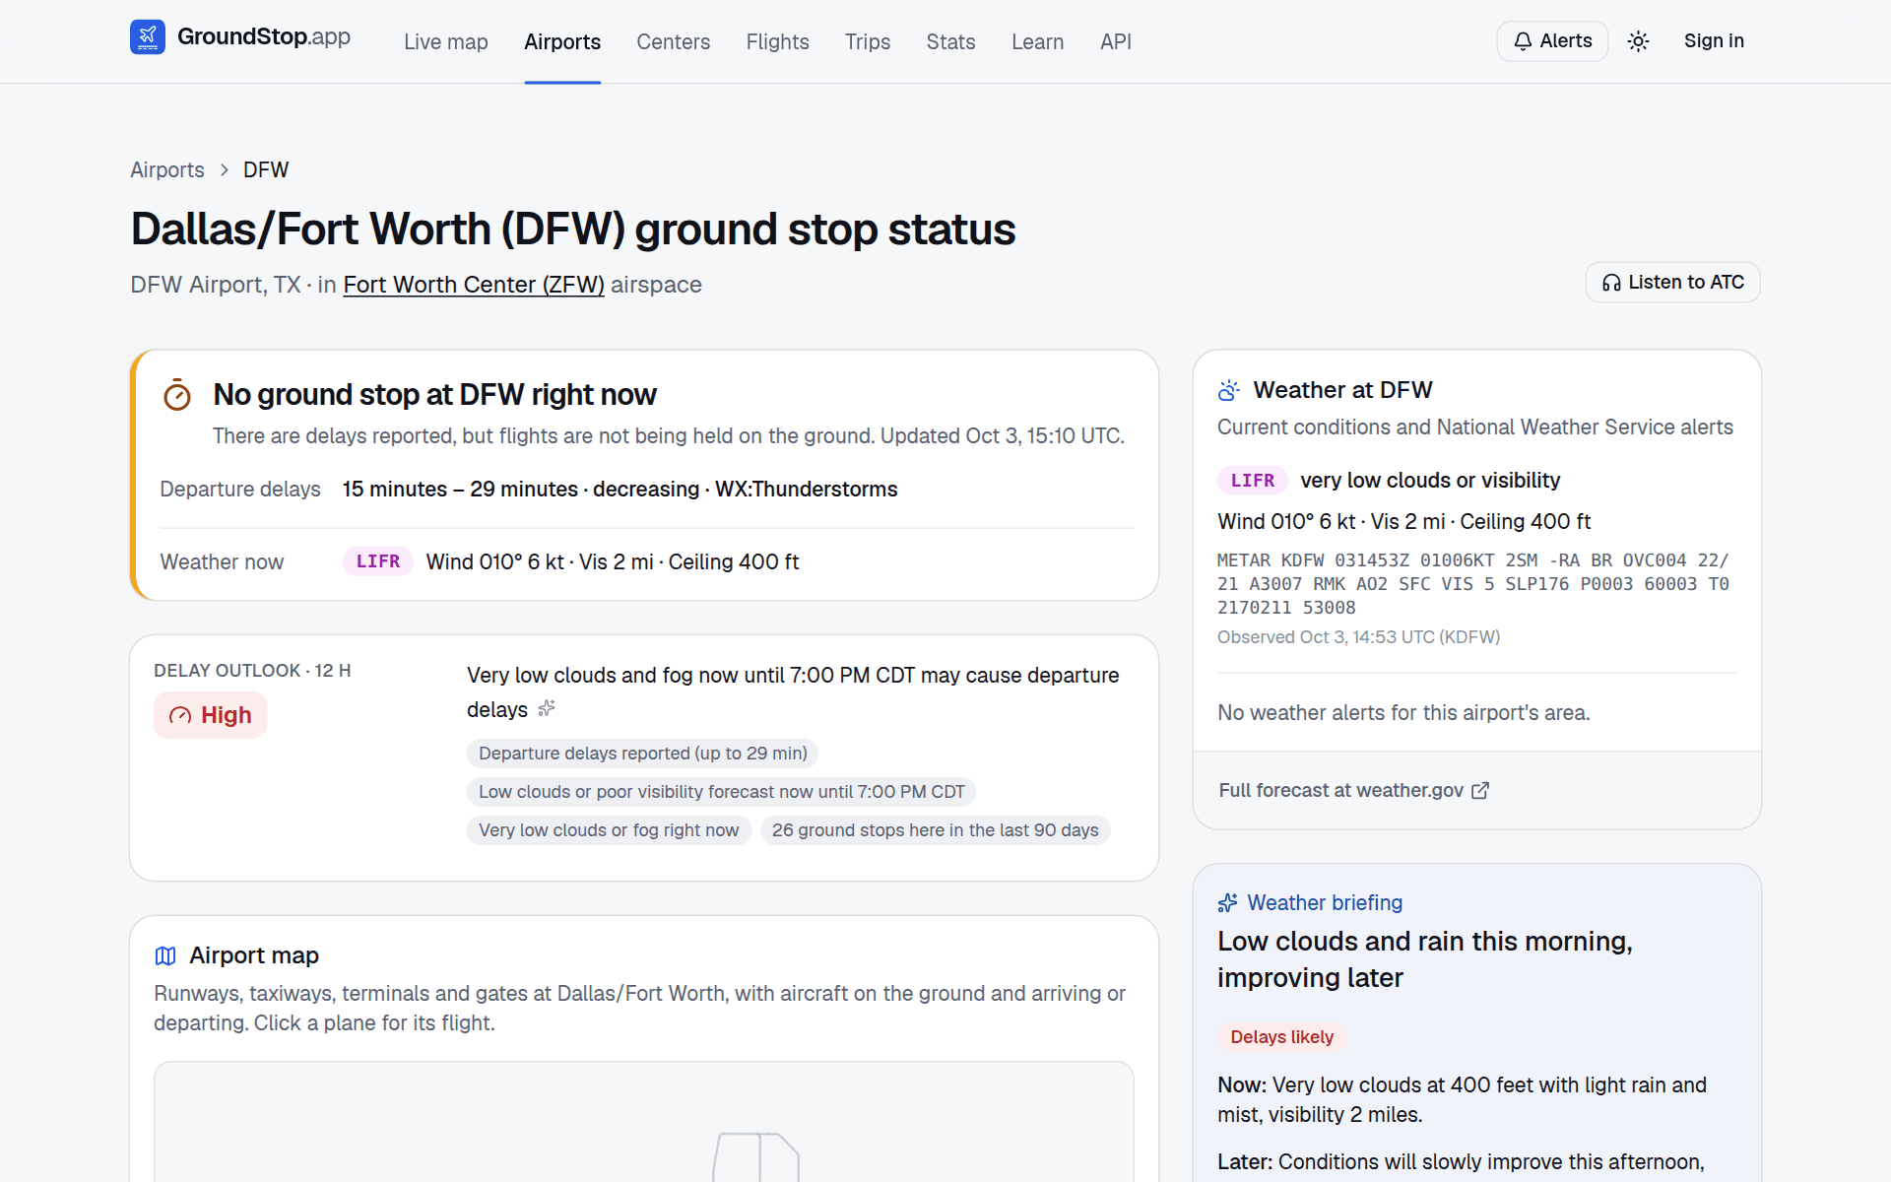Click the High delay outlook badge

[x=211, y=715]
